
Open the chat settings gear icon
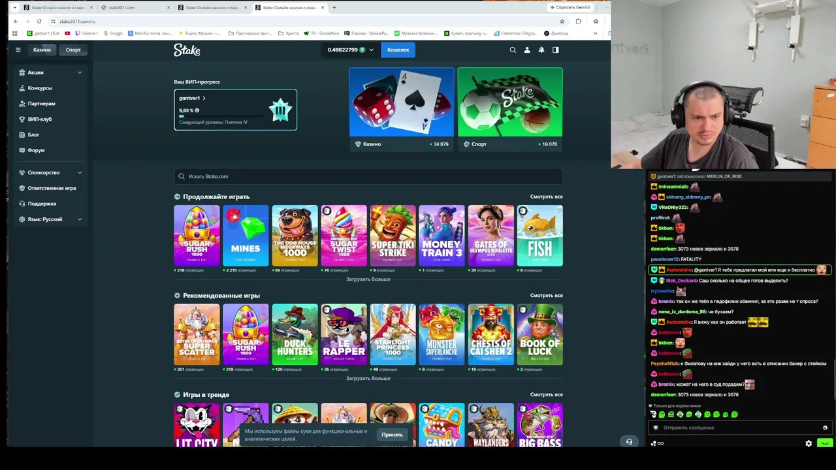point(809,444)
